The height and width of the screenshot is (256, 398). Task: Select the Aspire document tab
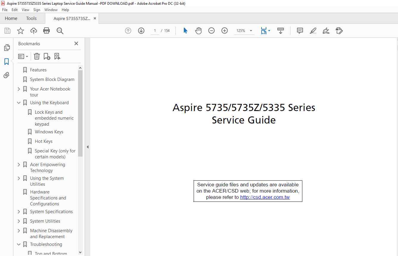(72, 18)
